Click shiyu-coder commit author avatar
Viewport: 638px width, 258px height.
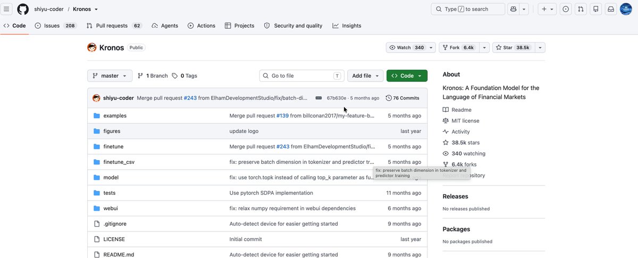click(x=96, y=98)
